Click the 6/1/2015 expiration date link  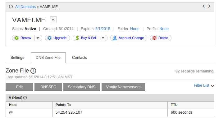tap(103, 29)
